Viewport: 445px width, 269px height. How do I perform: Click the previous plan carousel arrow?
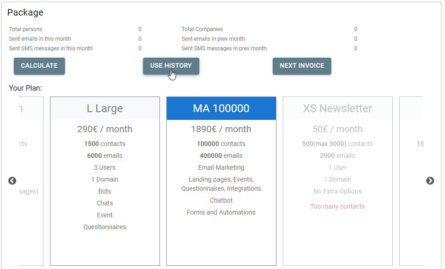(x=12, y=181)
